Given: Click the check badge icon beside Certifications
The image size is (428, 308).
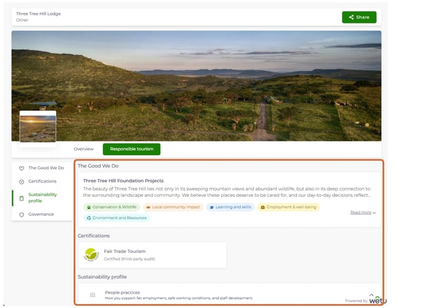Looking at the screenshot, I should click(x=22, y=182).
